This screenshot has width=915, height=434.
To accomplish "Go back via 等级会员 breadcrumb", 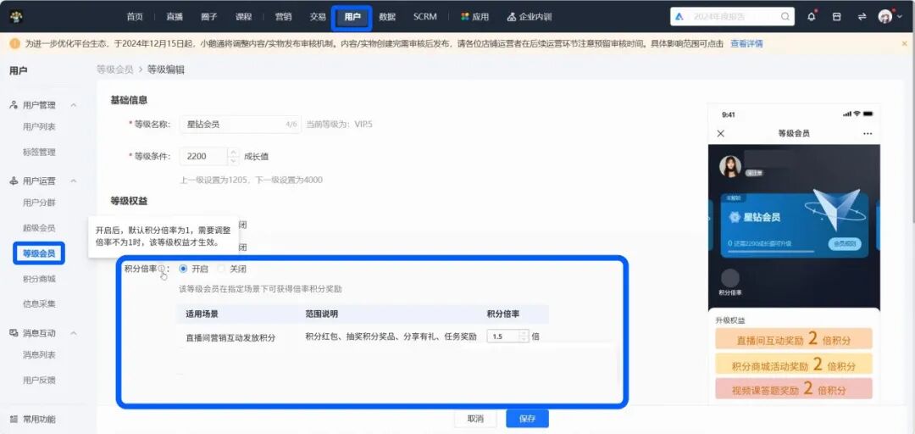I will point(115,70).
